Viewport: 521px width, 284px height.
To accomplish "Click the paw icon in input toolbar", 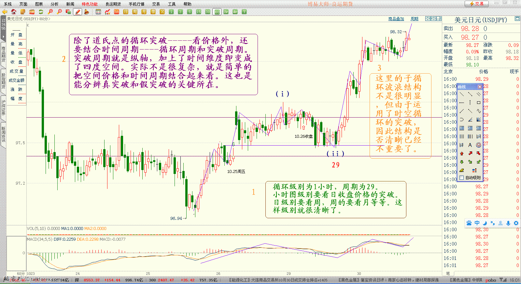I will [469, 223].
